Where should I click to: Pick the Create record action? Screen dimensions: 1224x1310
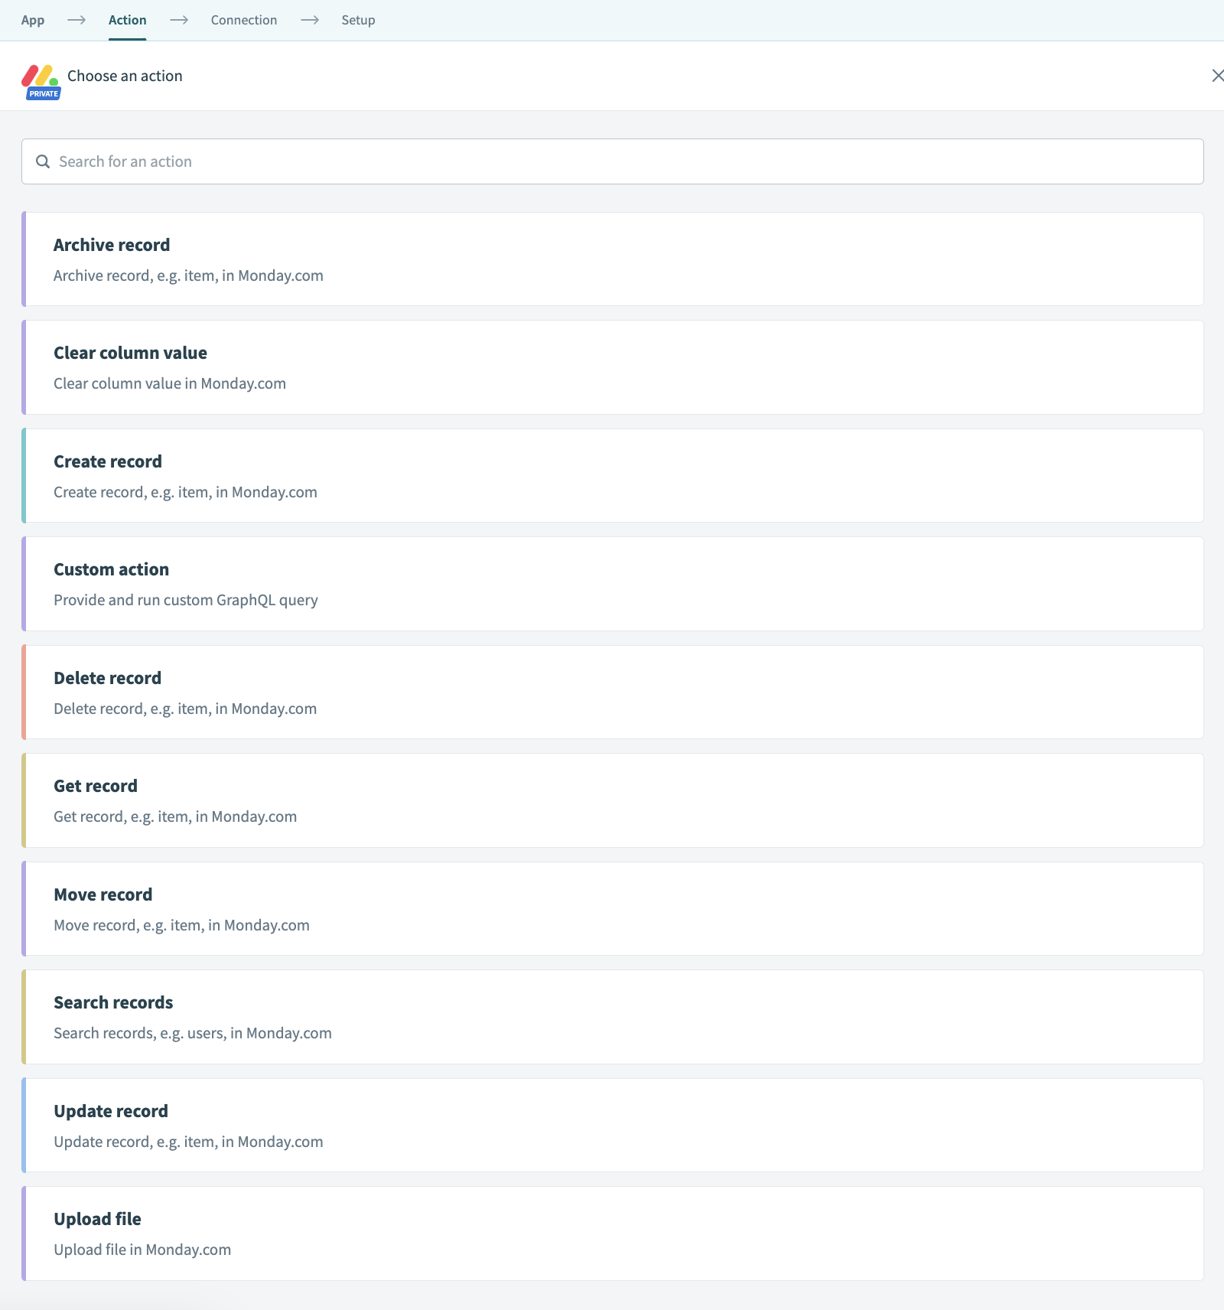[x=612, y=476]
